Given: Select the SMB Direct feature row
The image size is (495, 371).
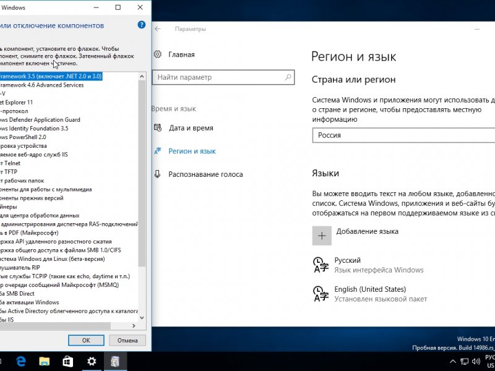Looking at the screenshot, I should pyautogui.click(x=17, y=294).
